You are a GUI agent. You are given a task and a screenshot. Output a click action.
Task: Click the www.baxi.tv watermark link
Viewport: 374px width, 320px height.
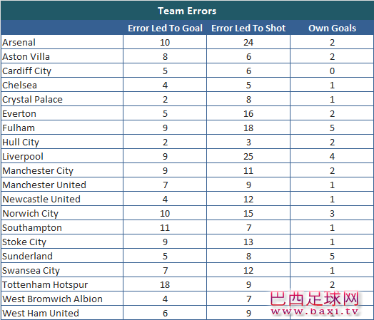315,311
